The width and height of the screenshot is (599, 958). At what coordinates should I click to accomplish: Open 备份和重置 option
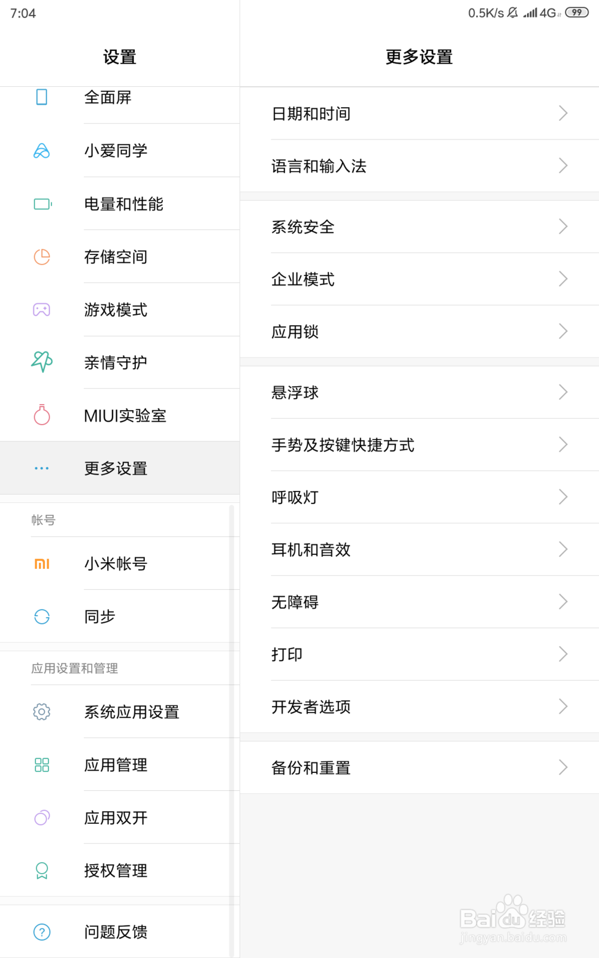coord(419,768)
